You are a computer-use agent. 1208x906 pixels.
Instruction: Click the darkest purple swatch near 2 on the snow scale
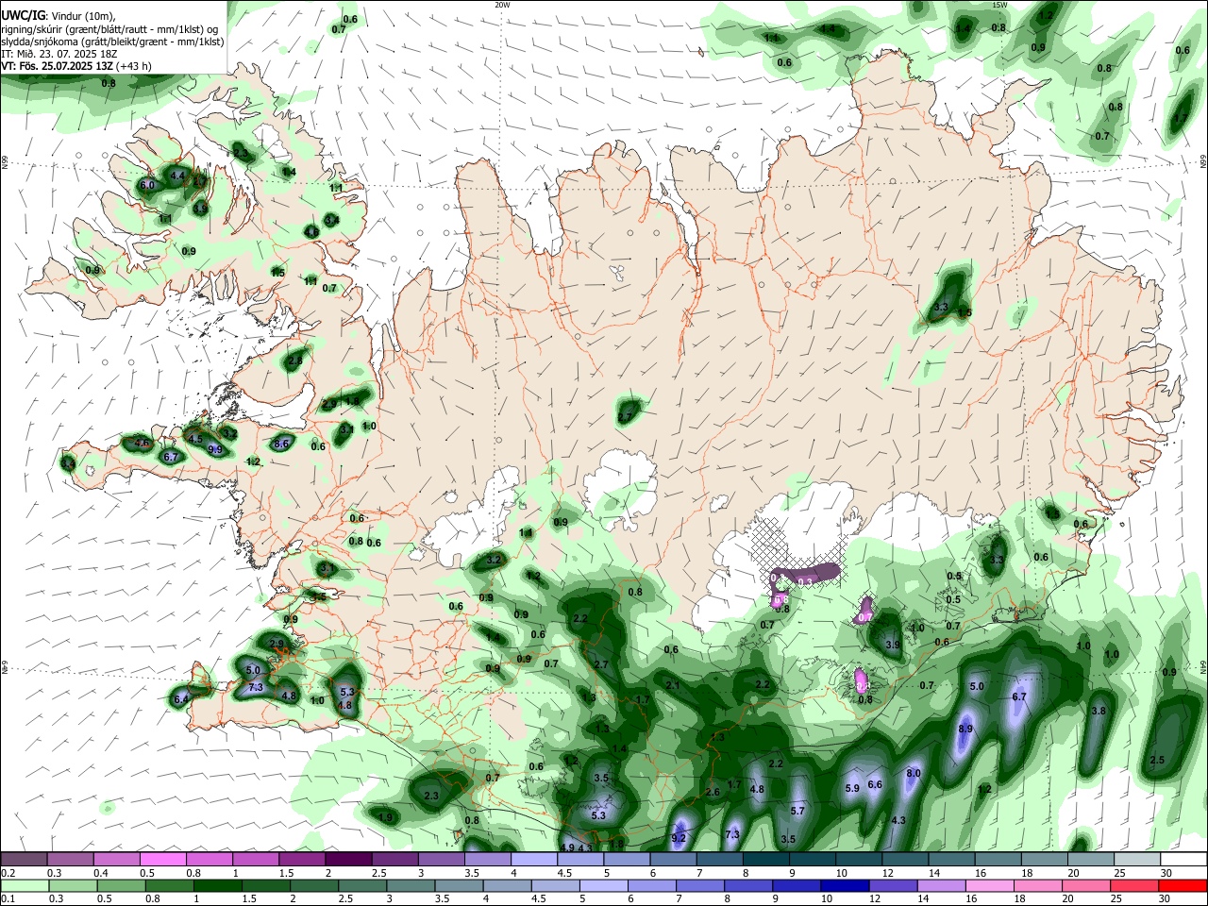[x=348, y=860]
